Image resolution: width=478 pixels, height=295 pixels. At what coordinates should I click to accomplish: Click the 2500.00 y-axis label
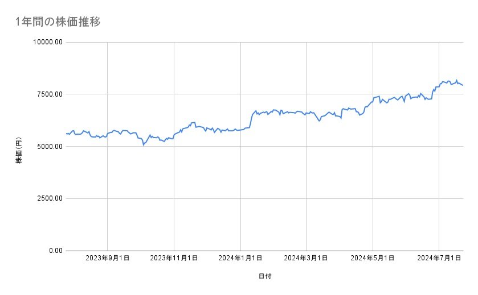[x=48, y=198]
